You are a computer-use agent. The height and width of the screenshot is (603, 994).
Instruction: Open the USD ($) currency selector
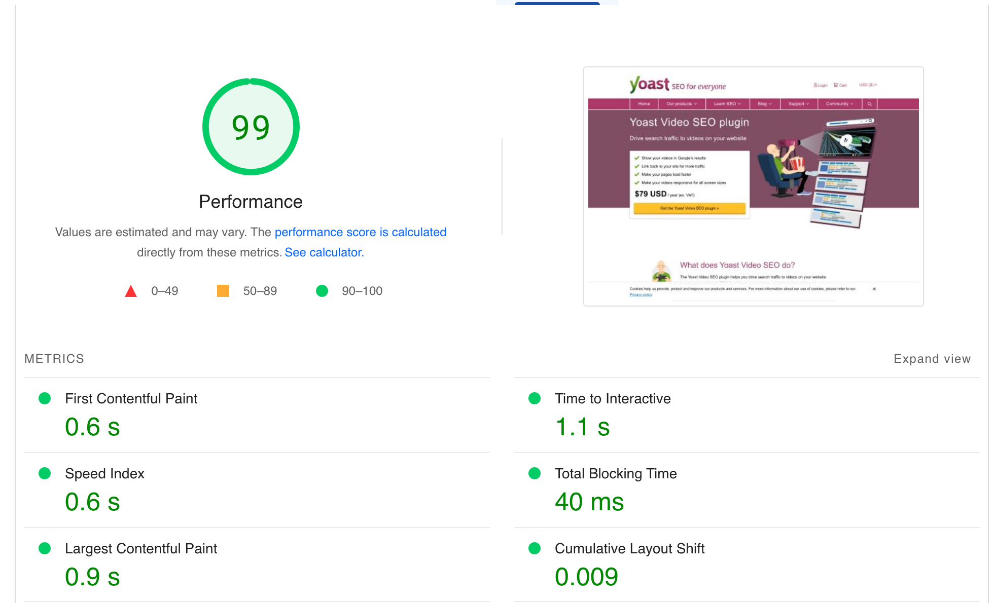(x=867, y=85)
